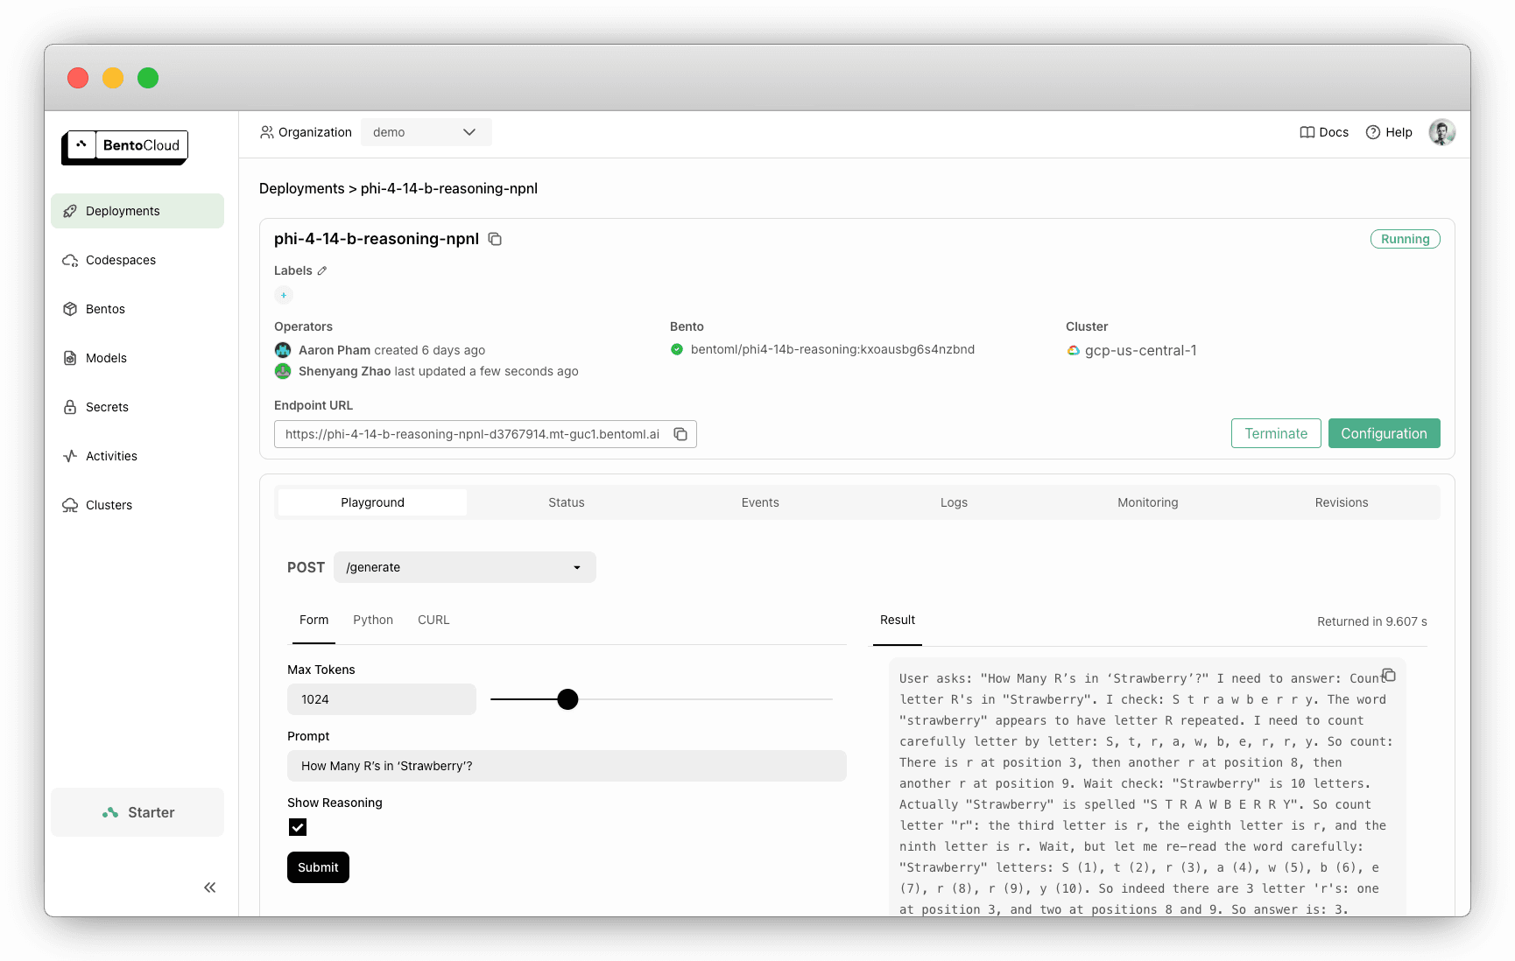Open Activities in the sidebar

click(x=137, y=456)
